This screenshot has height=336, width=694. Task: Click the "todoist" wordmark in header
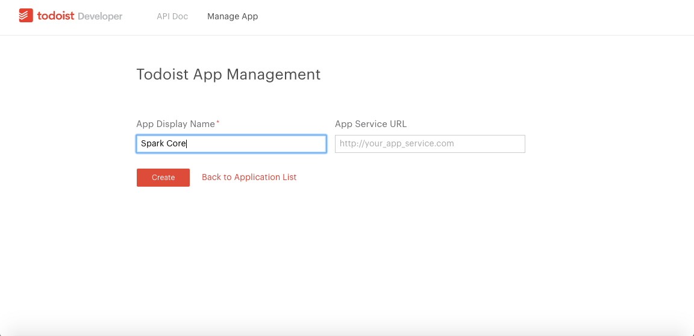coord(55,16)
